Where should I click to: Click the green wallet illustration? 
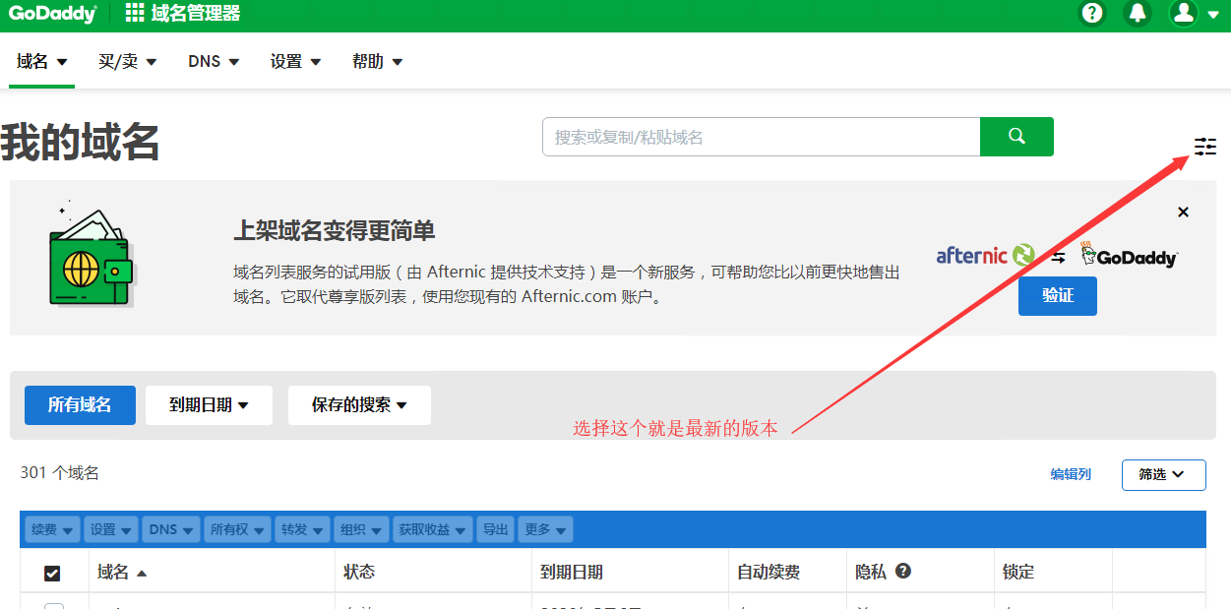click(91, 256)
